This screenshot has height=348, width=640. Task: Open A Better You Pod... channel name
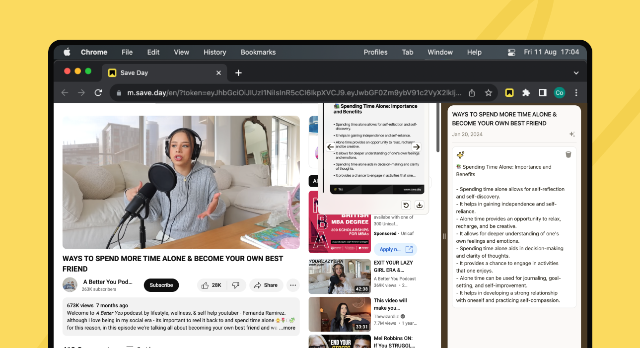(x=108, y=281)
